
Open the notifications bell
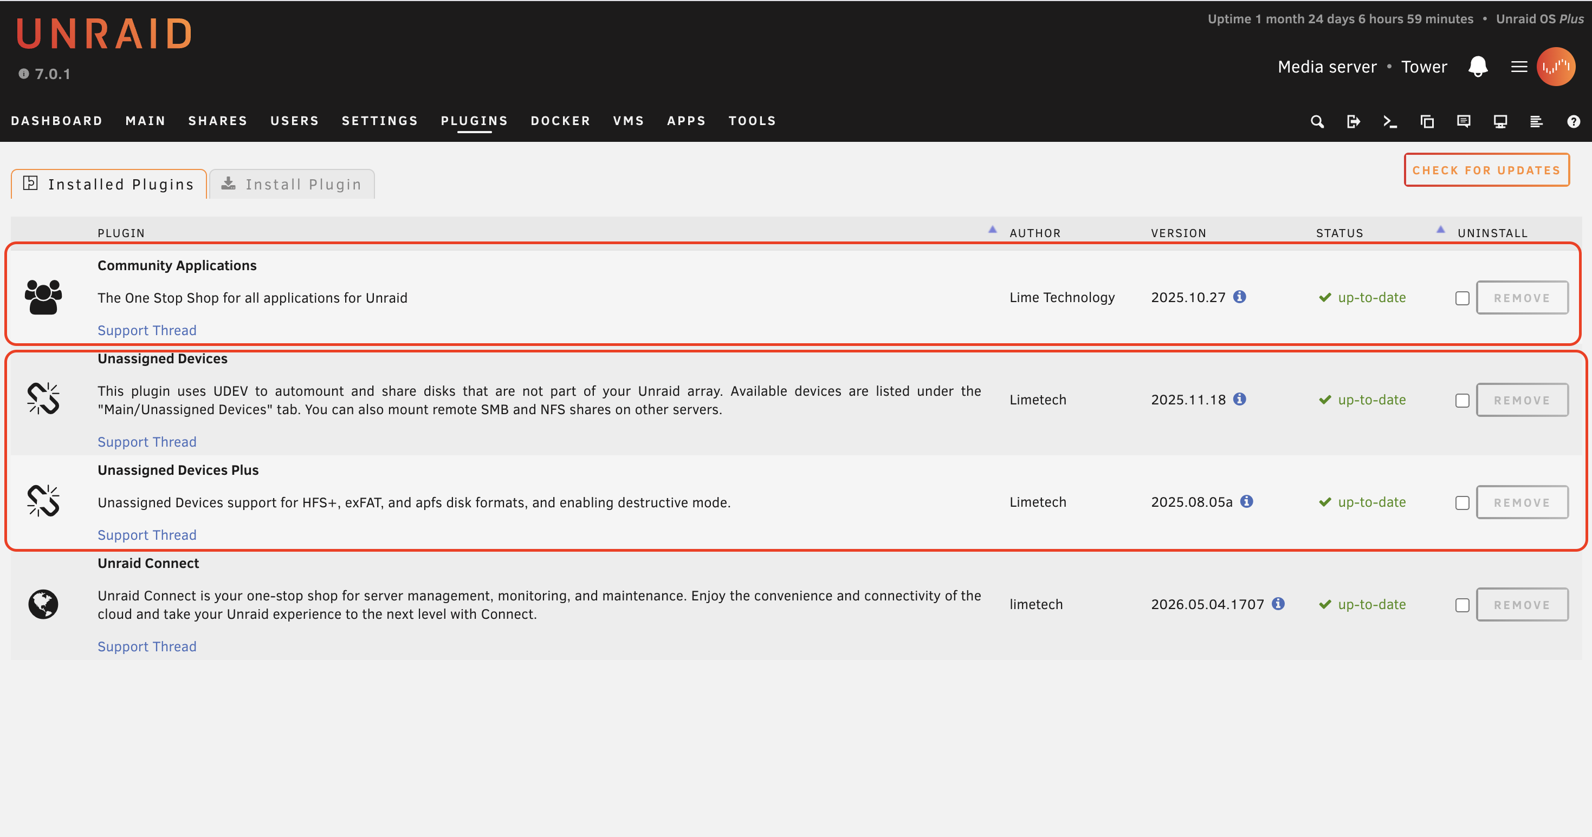point(1478,66)
